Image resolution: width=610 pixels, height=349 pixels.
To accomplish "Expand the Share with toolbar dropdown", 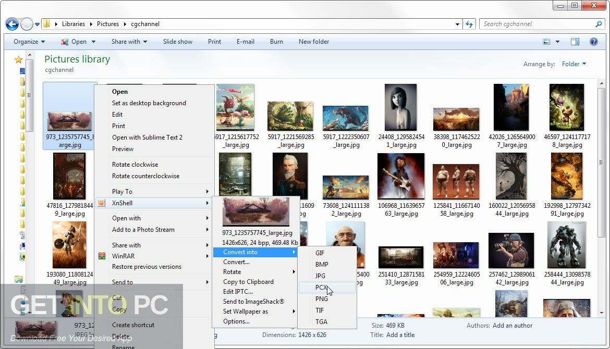I will pos(129,42).
